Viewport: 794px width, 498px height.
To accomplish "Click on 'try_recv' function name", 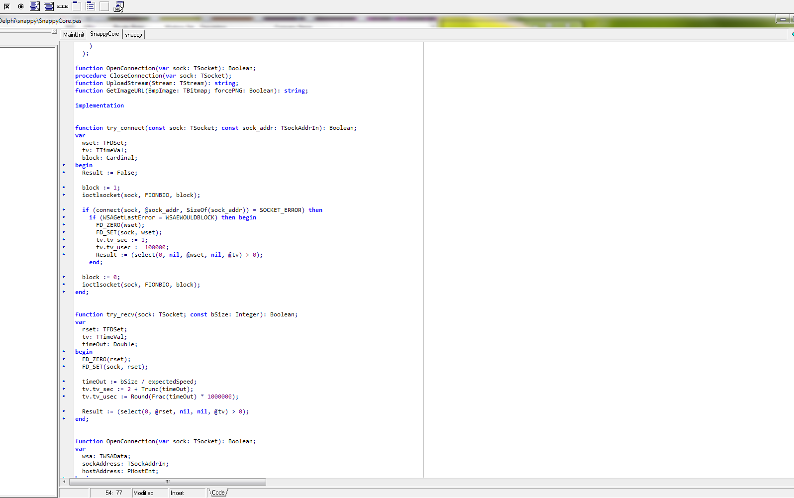I will pos(120,314).
